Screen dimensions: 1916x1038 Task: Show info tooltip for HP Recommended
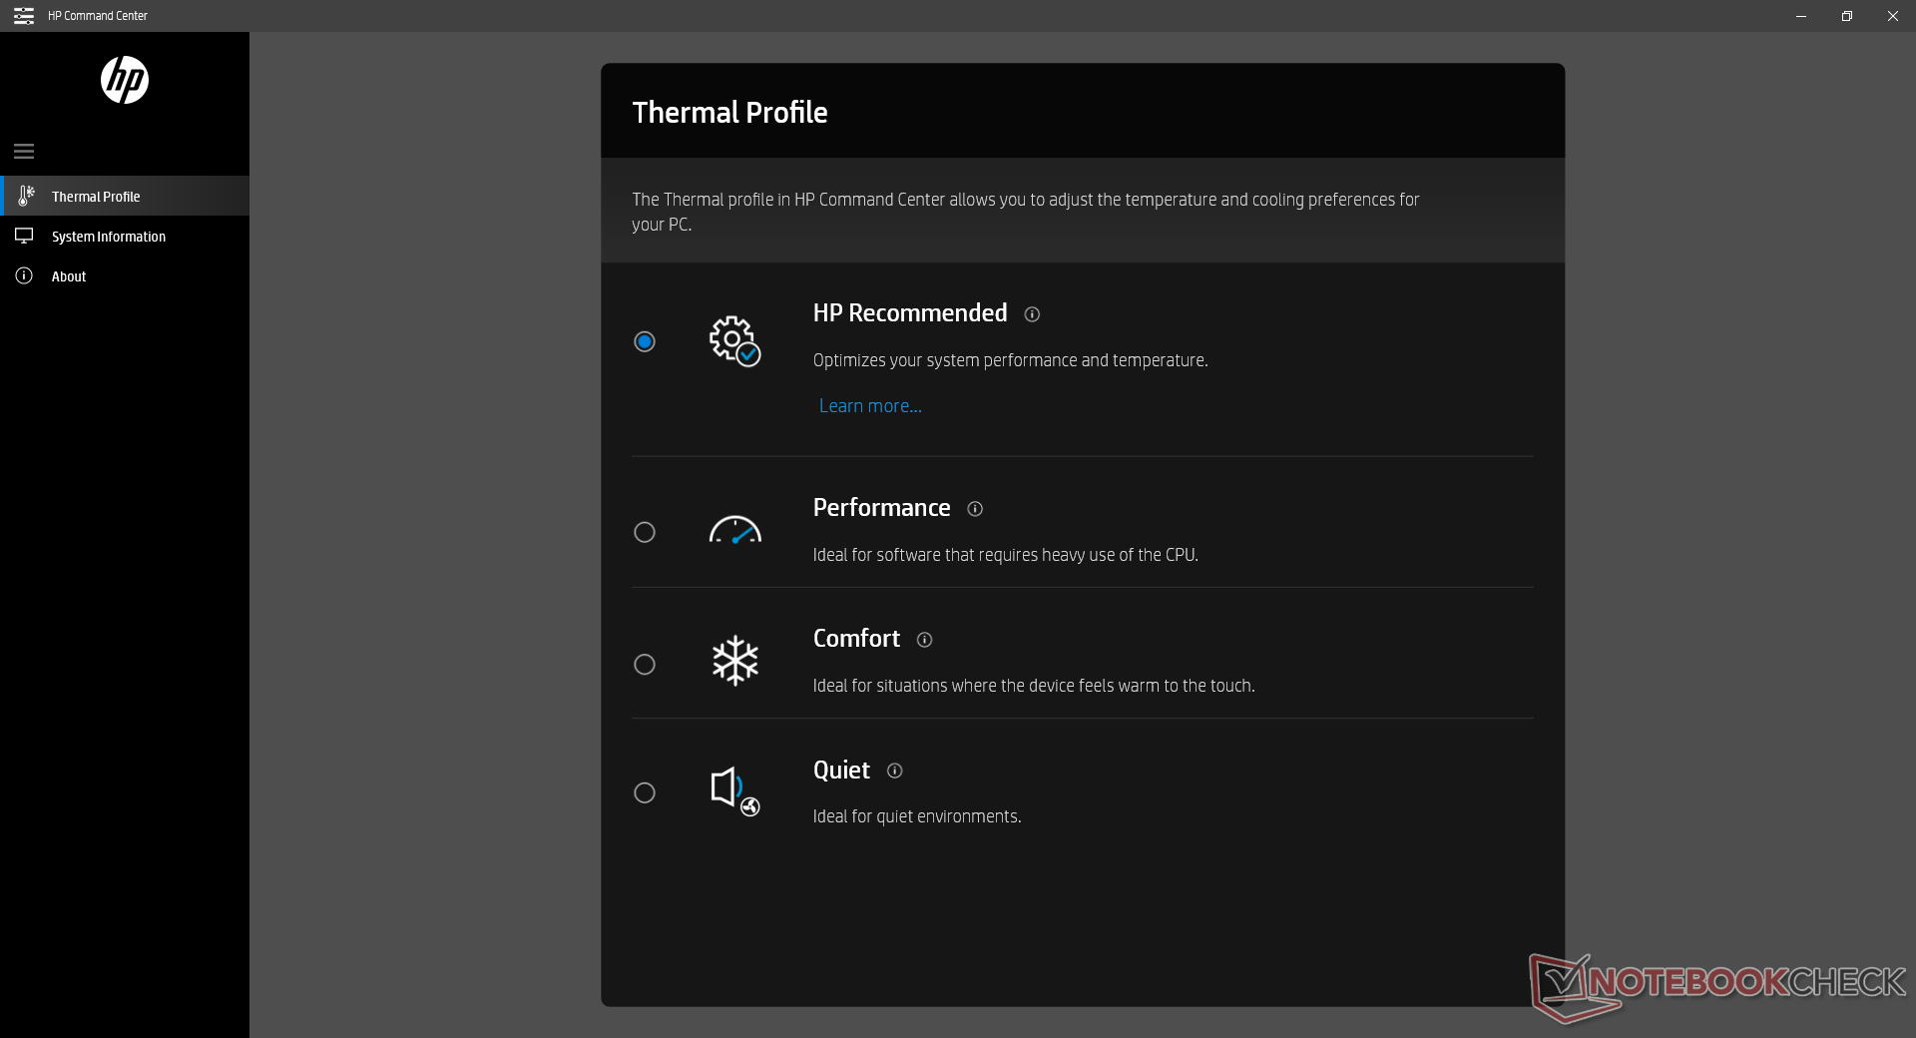(x=1032, y=314)
